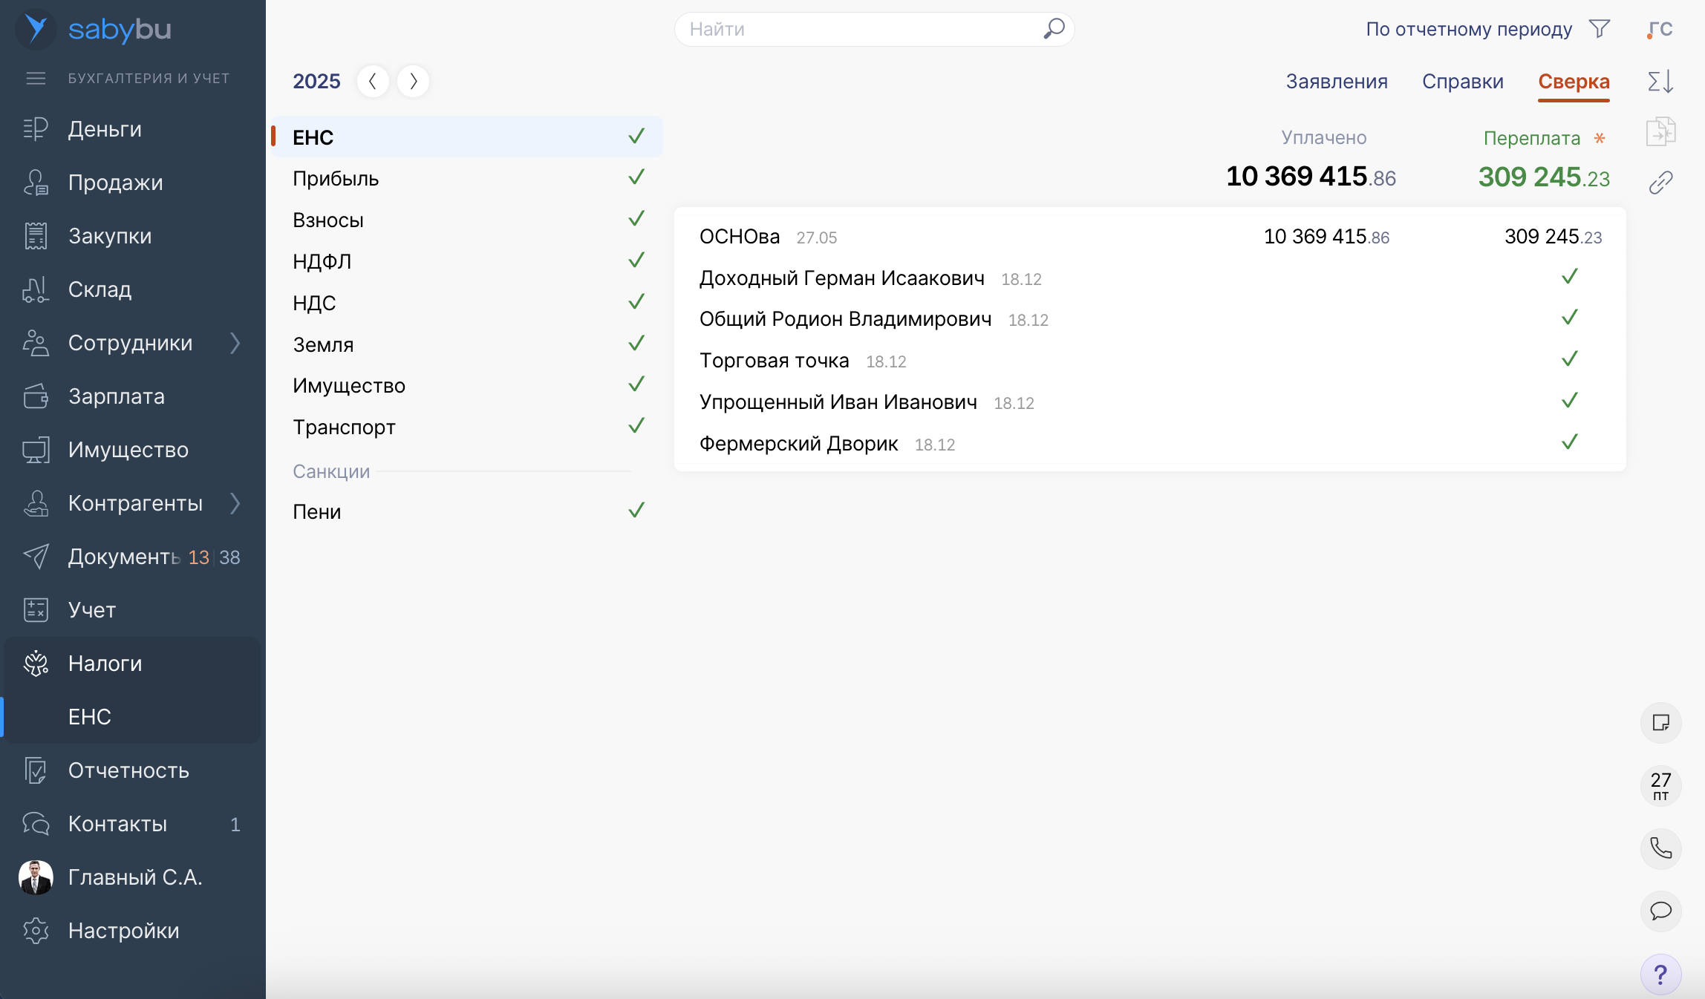Toggle the hamburger menu in sidebar

36,78
